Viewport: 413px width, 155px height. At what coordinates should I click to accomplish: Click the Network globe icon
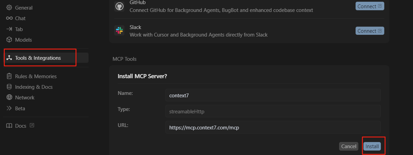(9, 97)
